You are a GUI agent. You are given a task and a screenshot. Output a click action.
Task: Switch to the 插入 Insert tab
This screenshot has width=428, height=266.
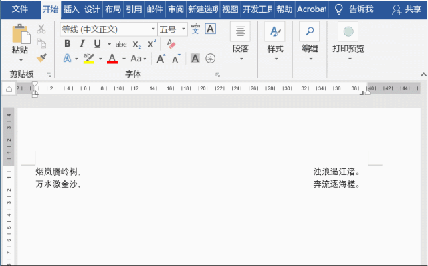pos(72,9)
